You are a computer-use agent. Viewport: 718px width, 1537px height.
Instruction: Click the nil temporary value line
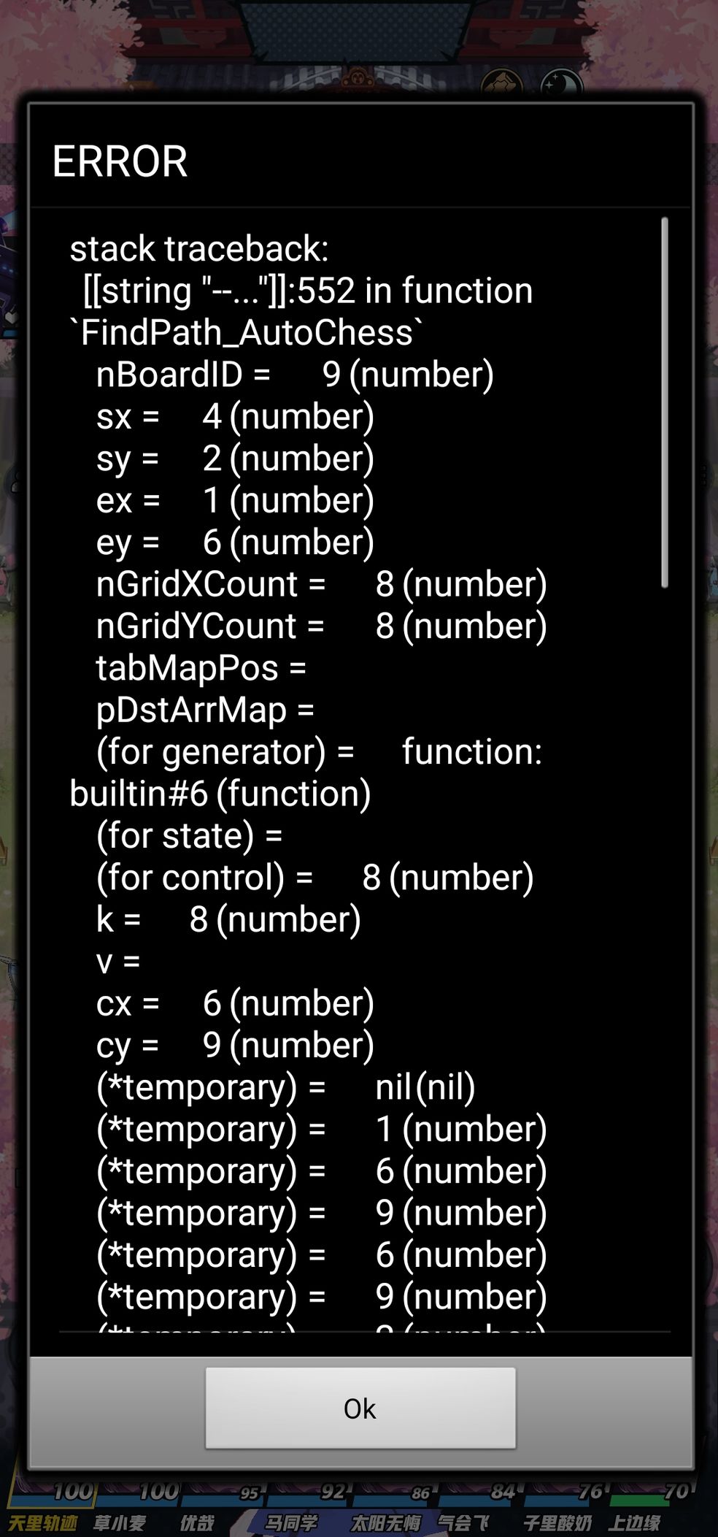(285, 1087)
